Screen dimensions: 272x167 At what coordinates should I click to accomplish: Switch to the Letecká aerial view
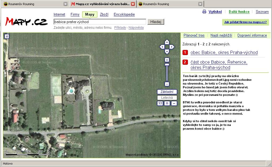167,97
